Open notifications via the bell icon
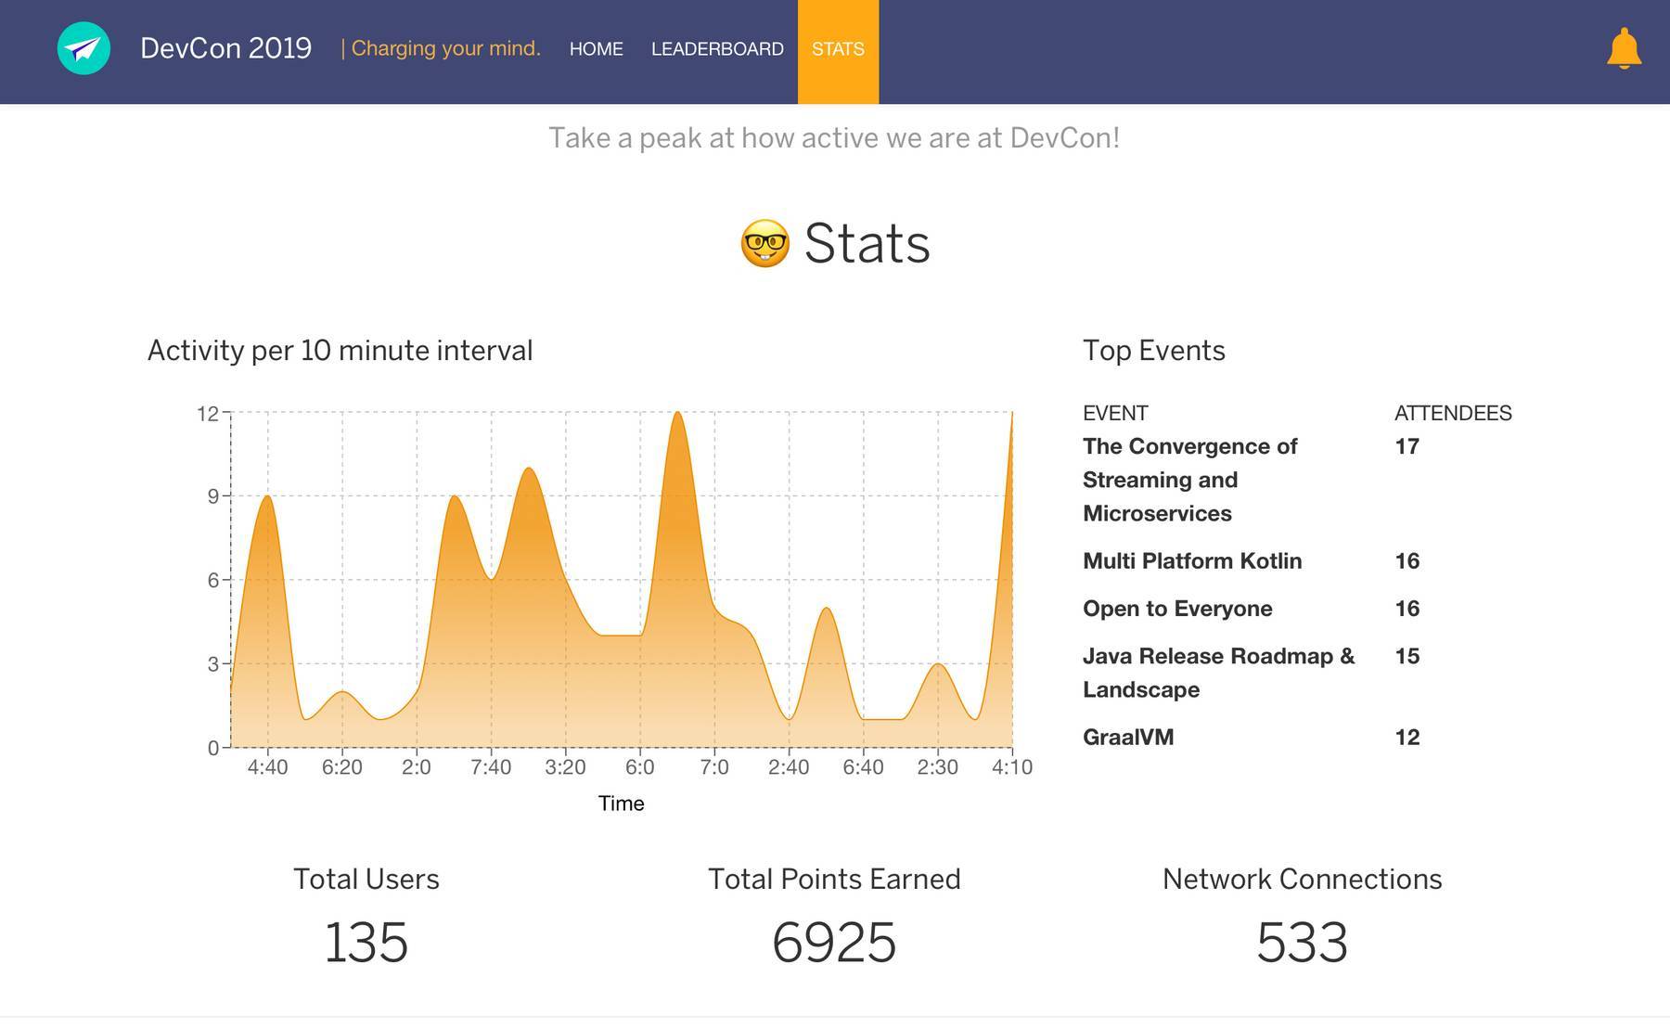1670x1028 pixels. click(1624, 48)
